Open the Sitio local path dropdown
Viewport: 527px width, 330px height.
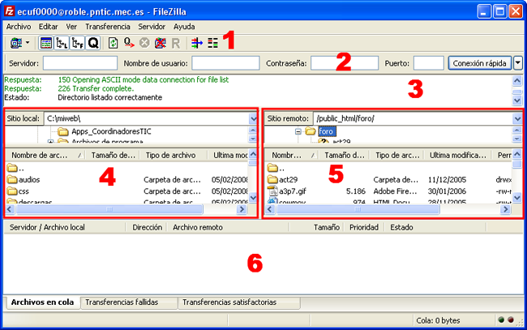(253, 118)
